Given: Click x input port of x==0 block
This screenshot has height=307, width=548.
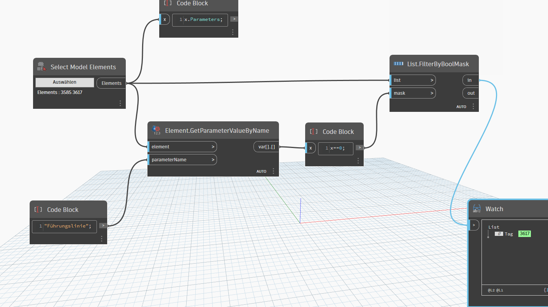Looking at the screenshot, I should [310, 148].
